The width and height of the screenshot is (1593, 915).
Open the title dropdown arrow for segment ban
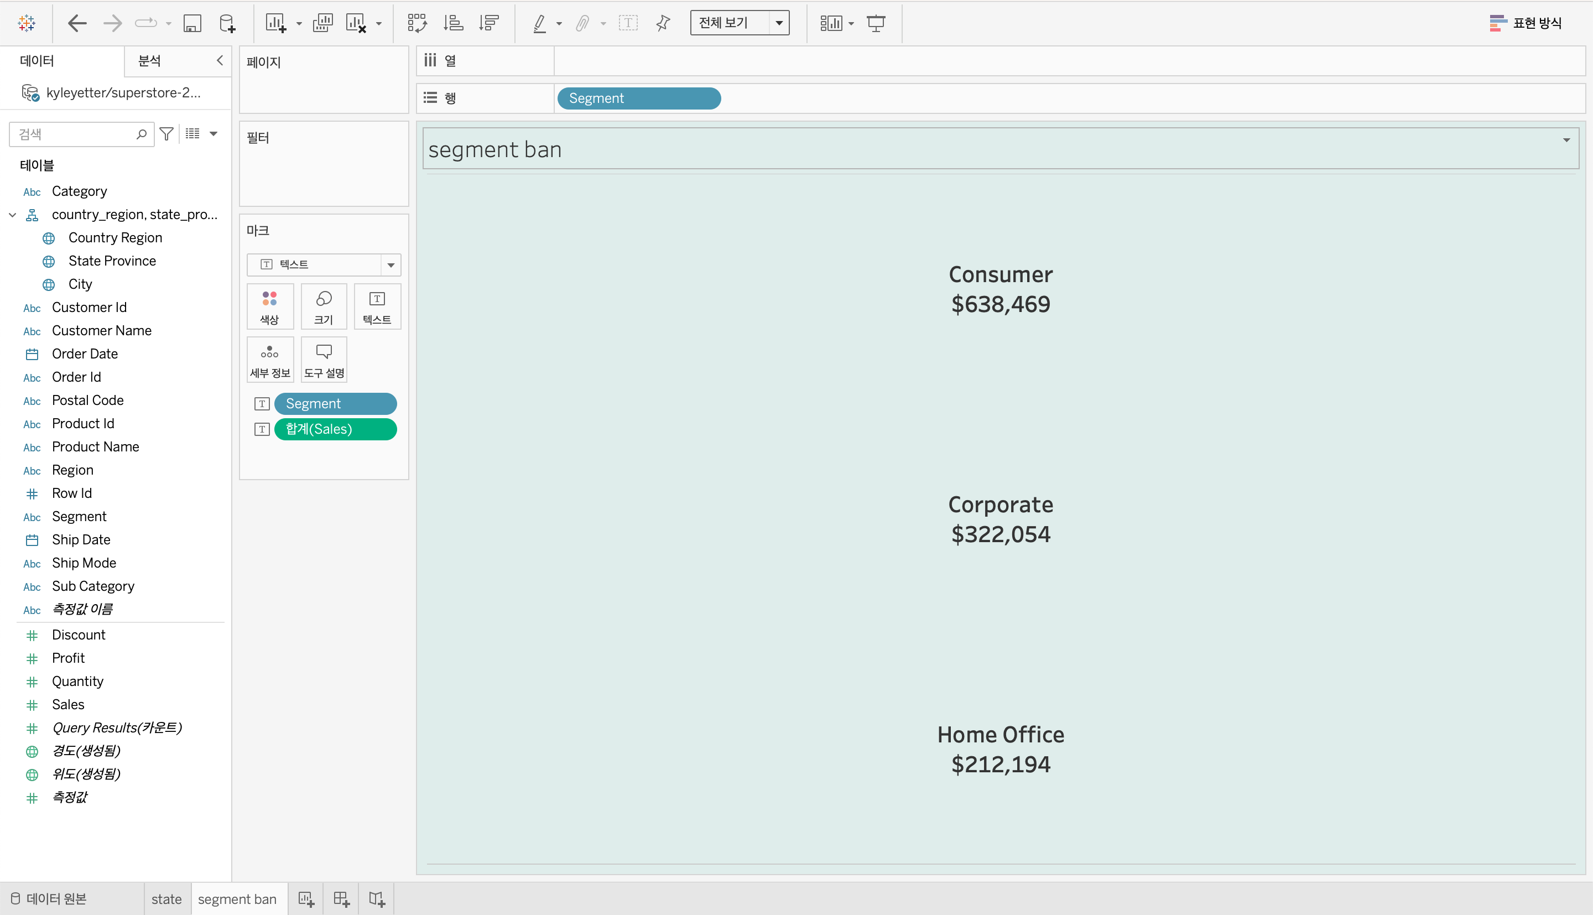click(x=1566, y=140)
